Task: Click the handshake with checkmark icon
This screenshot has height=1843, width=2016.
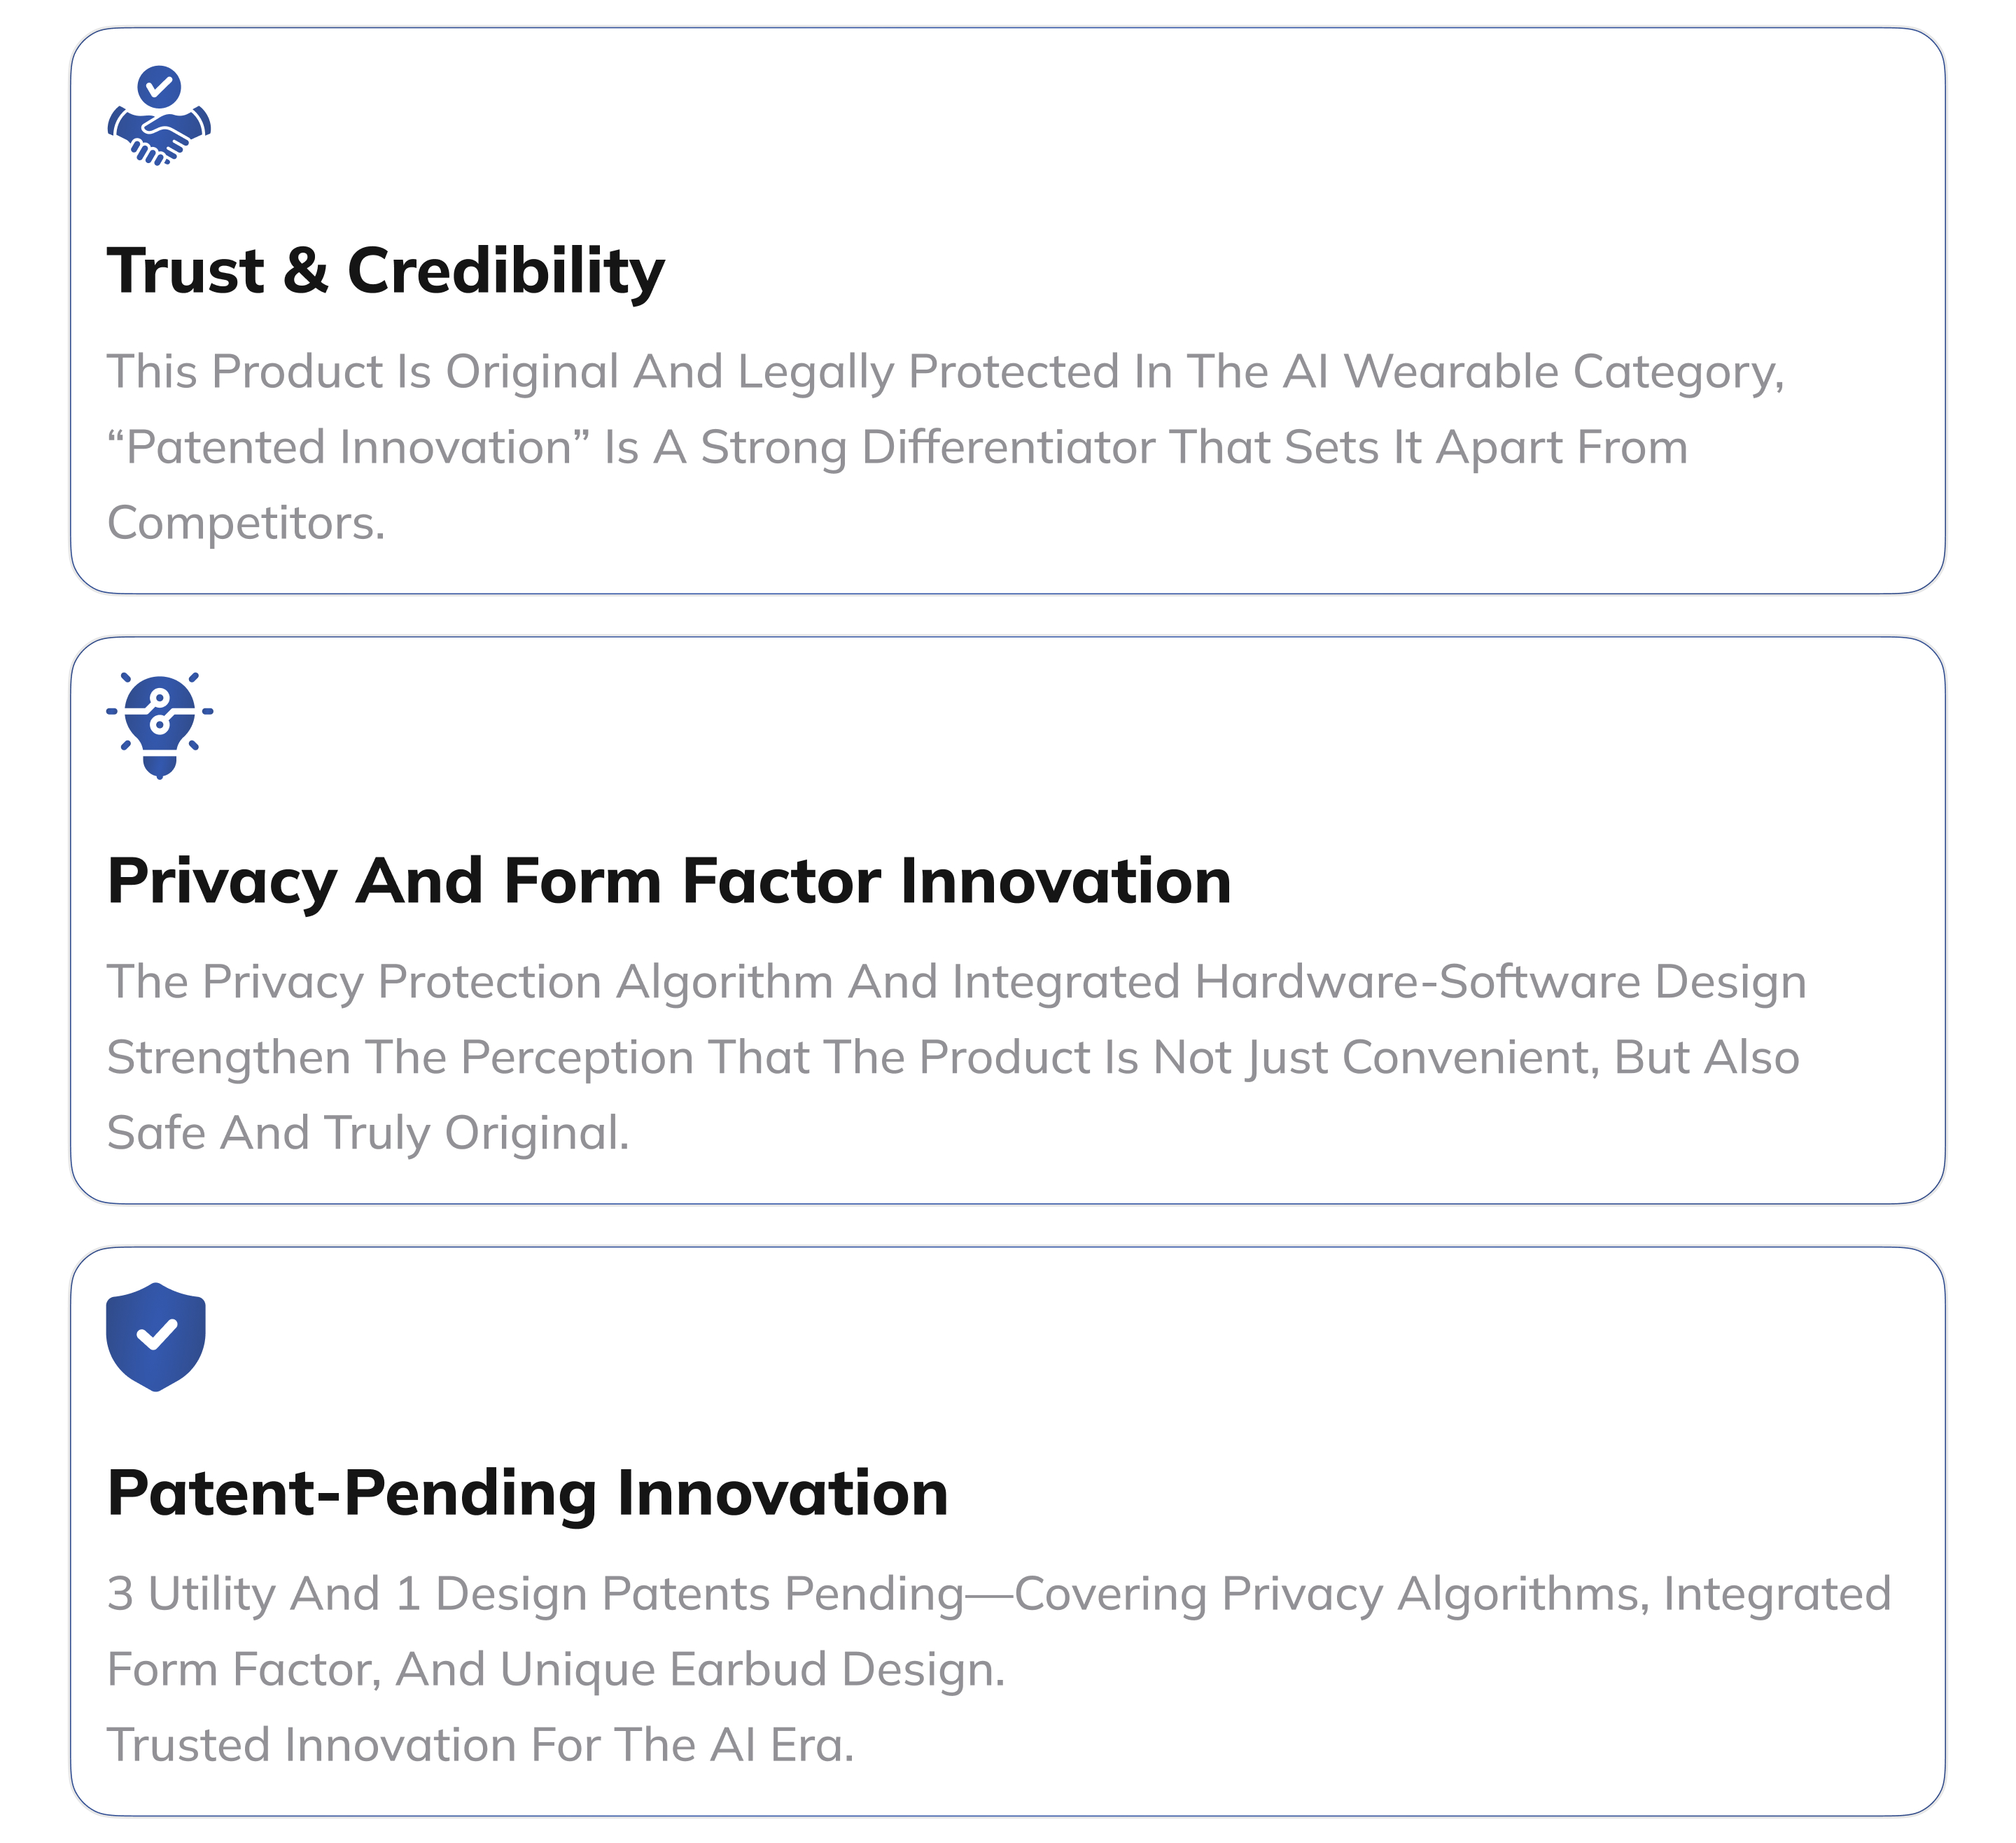Action: point(159,116)
